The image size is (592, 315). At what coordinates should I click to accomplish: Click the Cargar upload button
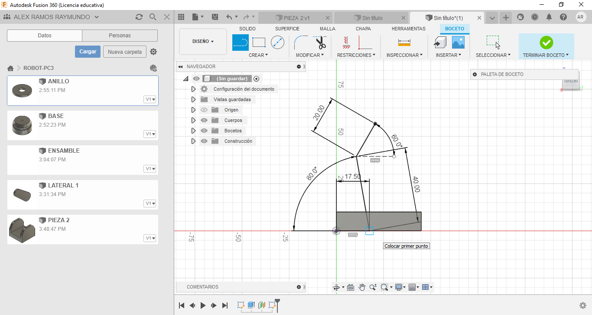[x=88, y=52]
